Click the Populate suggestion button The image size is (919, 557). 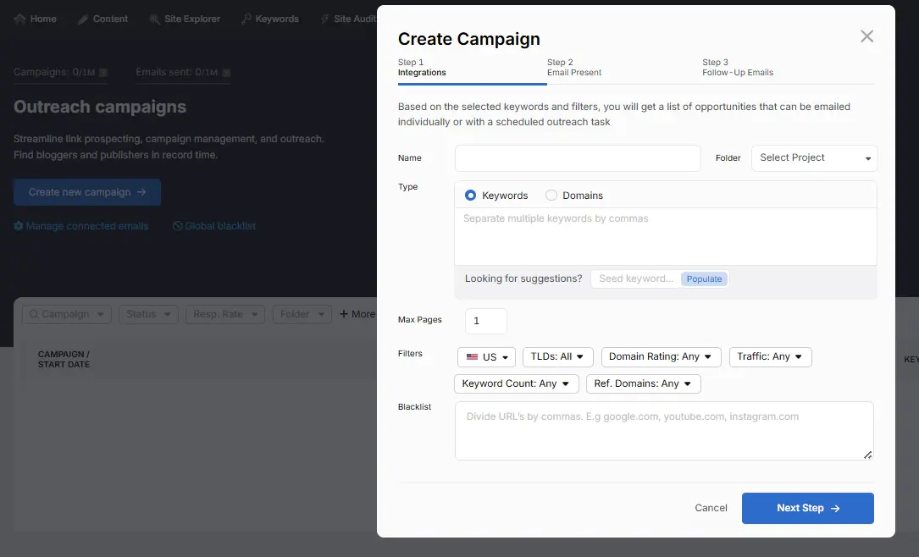pyautogui.click(x=704, y=279)
